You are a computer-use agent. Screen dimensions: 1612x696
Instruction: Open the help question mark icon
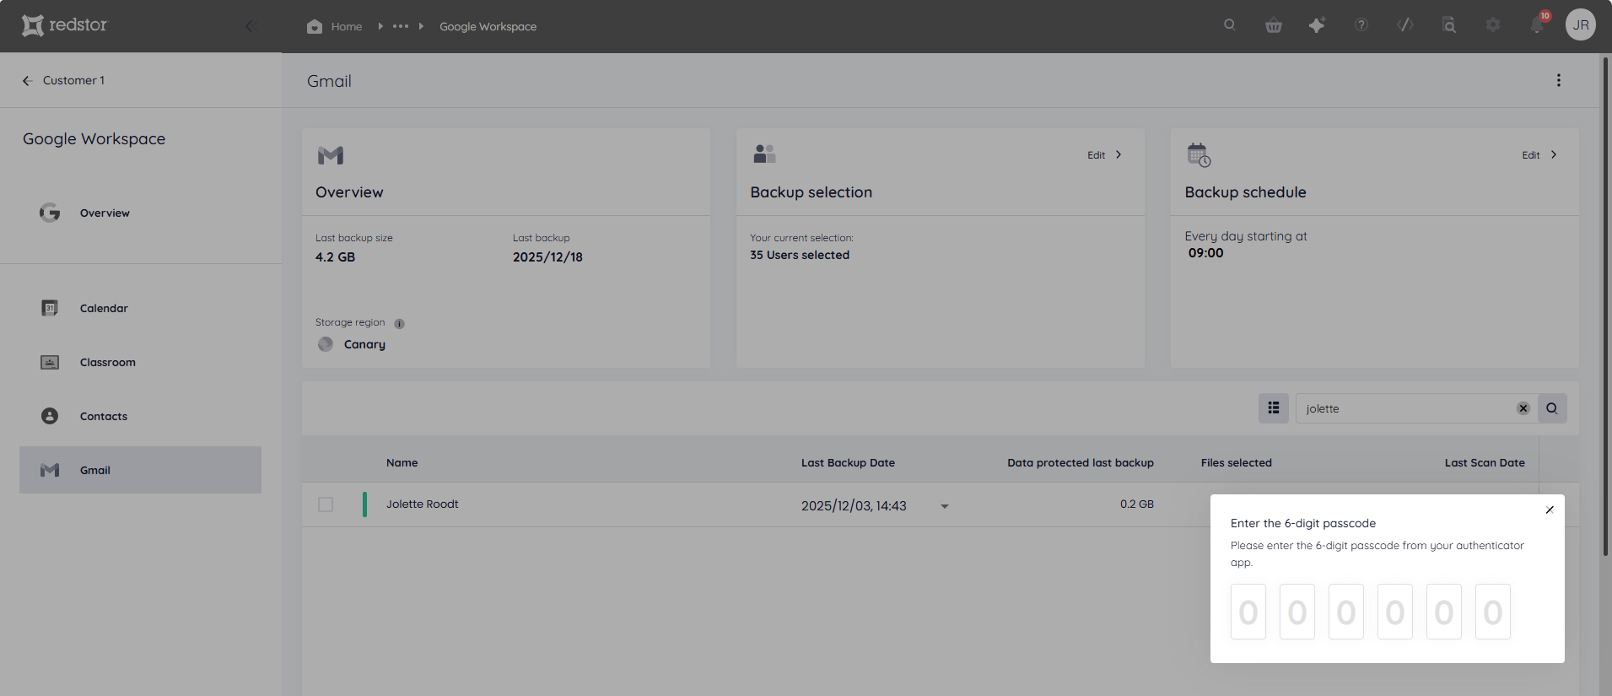pos(1361,25)
